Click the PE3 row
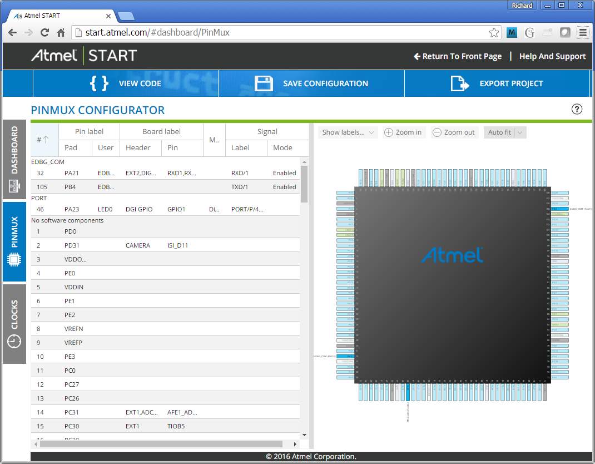This screenshot has height=464, width=595. [165, 357]
